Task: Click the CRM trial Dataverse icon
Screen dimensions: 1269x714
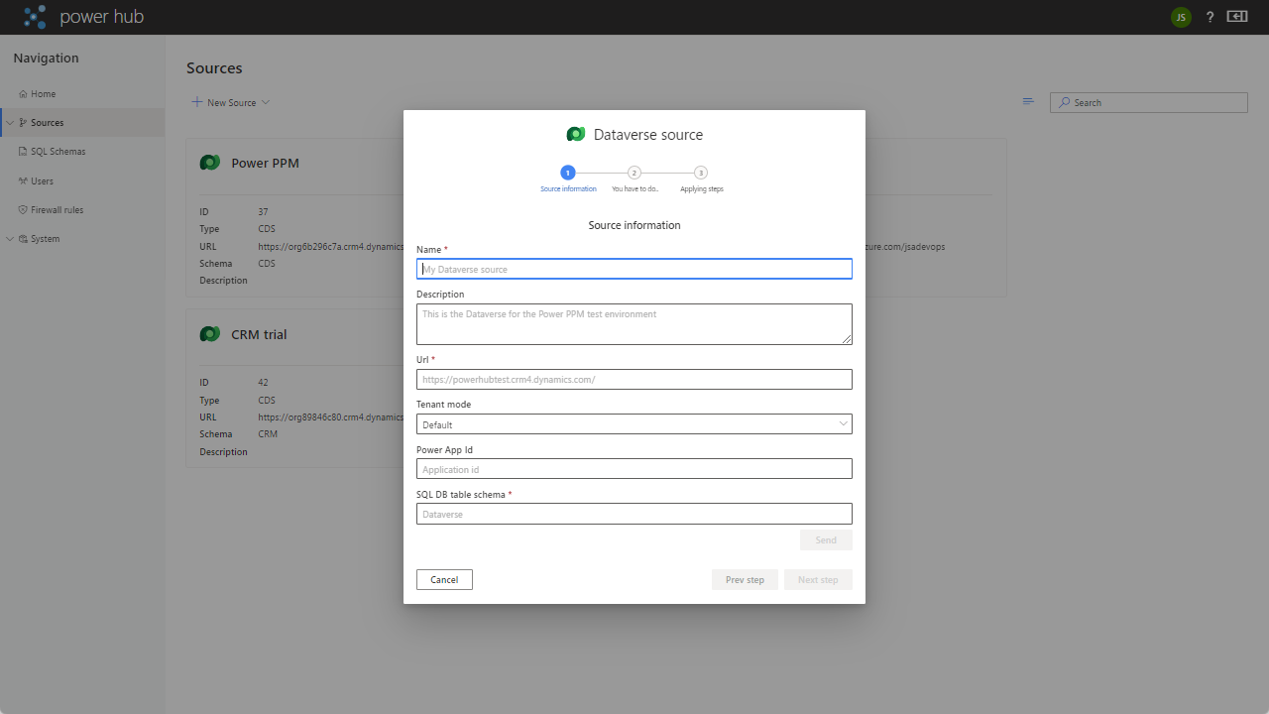Action: [x=209, y=334]
